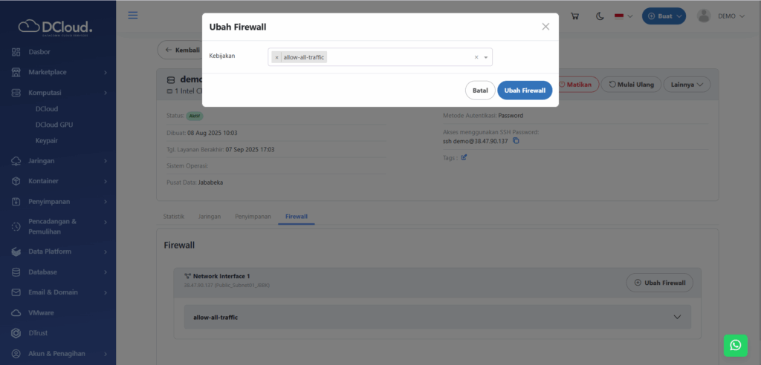Clear all selections in Kebijakan field

(476, 57)
